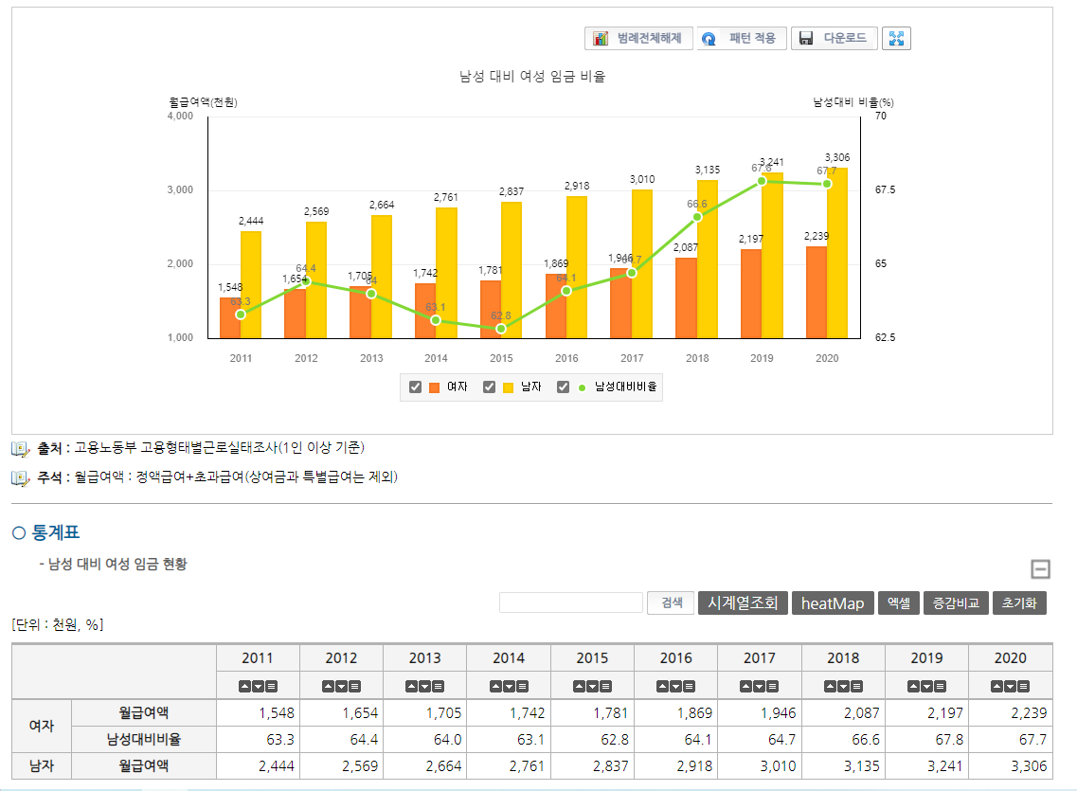
Task: Sort the 2013 column descending
Action: (425, 686)
